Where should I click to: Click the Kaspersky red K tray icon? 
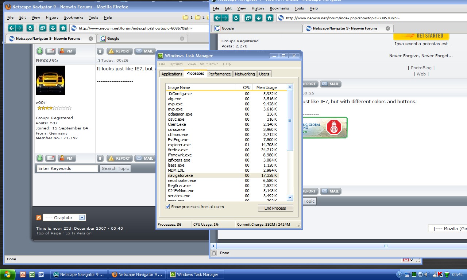(x=440, y=275)
